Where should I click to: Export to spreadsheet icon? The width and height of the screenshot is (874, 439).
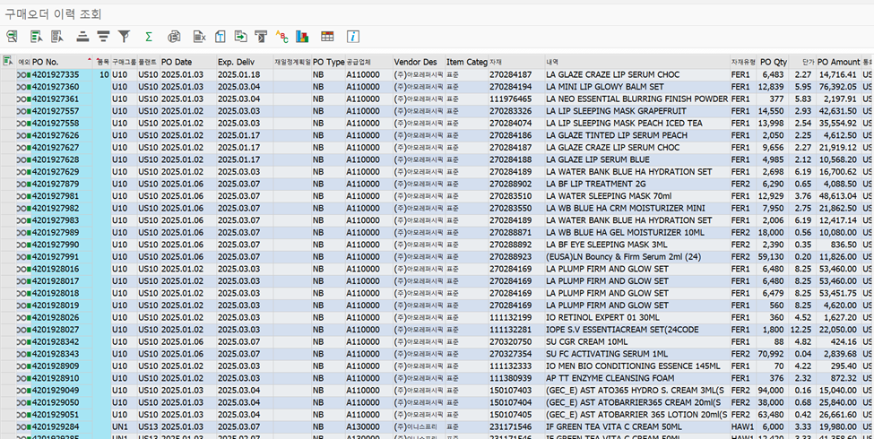(200, 37)
